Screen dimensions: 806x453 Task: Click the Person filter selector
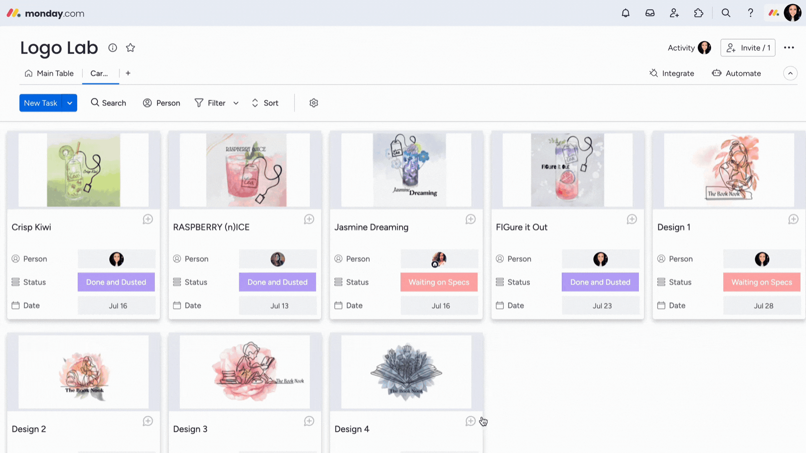[x=161, y=102]
